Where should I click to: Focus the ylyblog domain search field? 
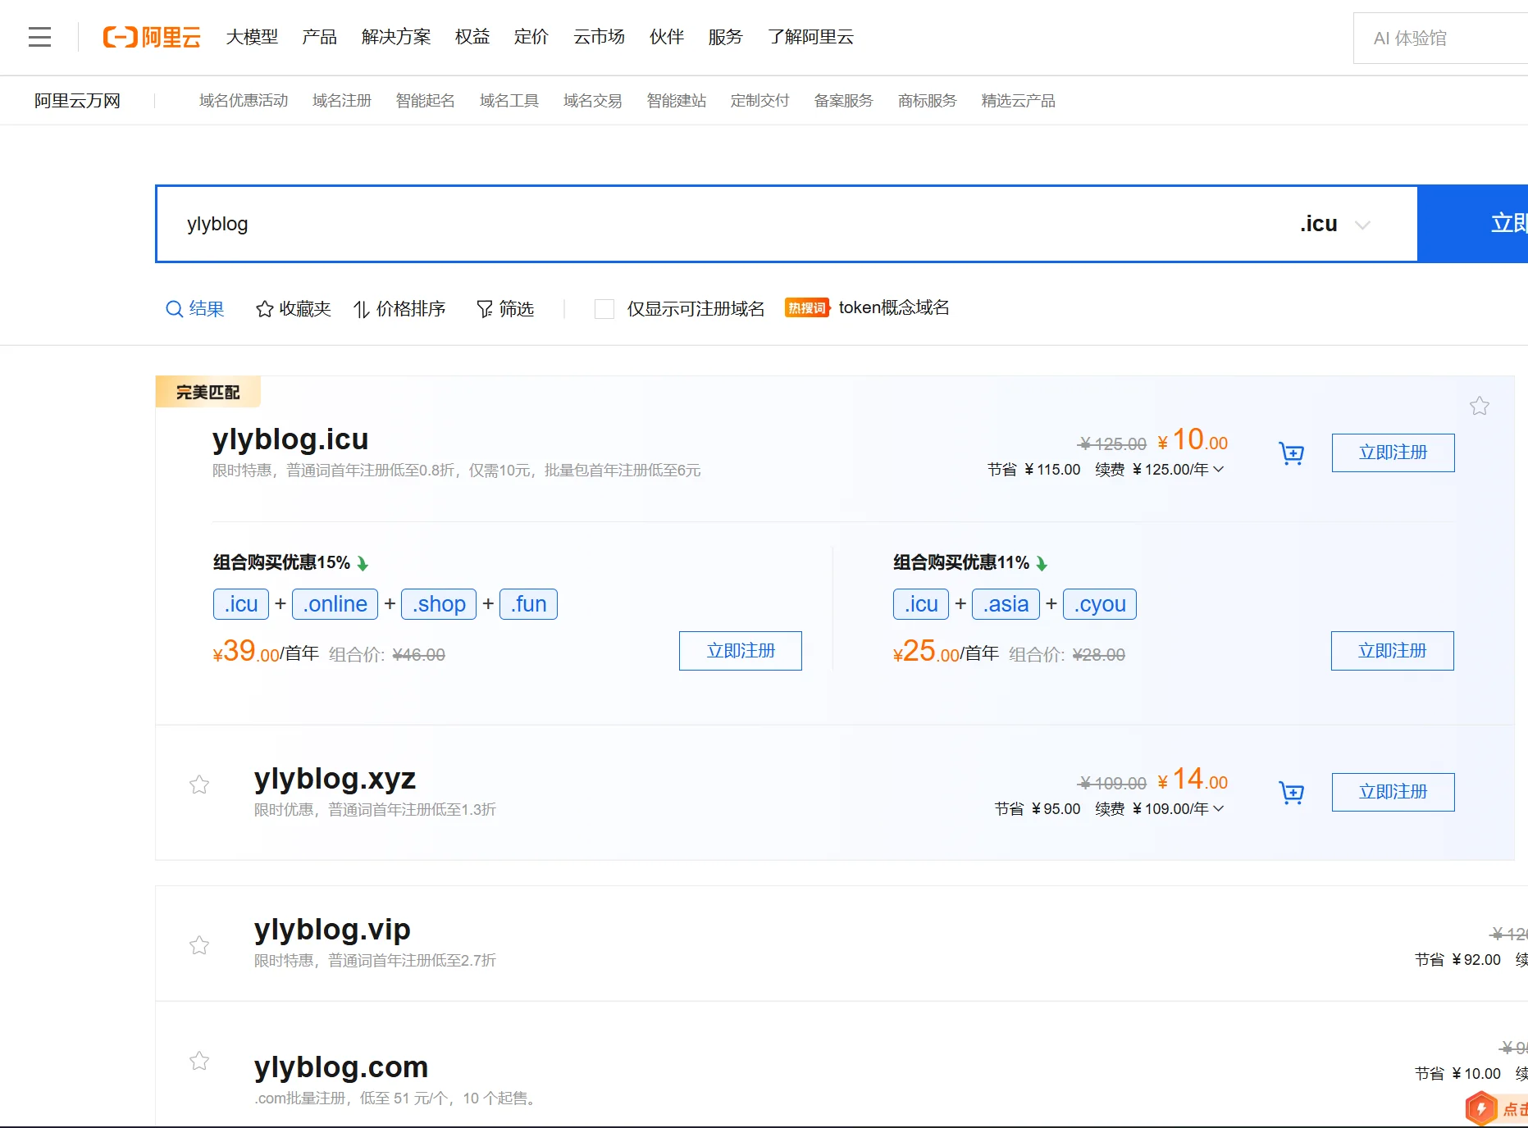[722, 224]
